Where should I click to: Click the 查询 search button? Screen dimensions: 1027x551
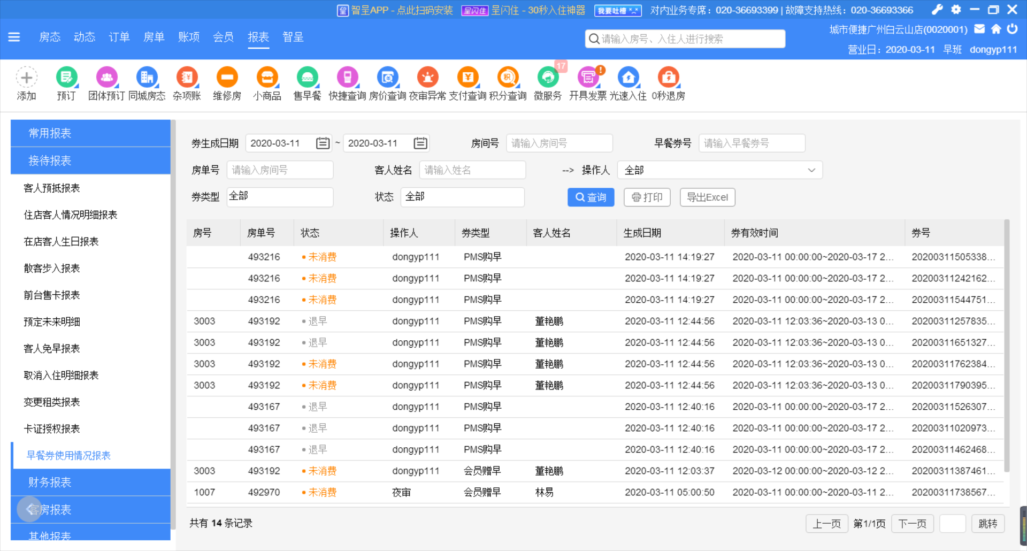tap(591, 197)
